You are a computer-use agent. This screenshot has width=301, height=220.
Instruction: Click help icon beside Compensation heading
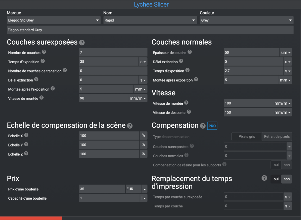pyautogui.click(x=203, y=126)
